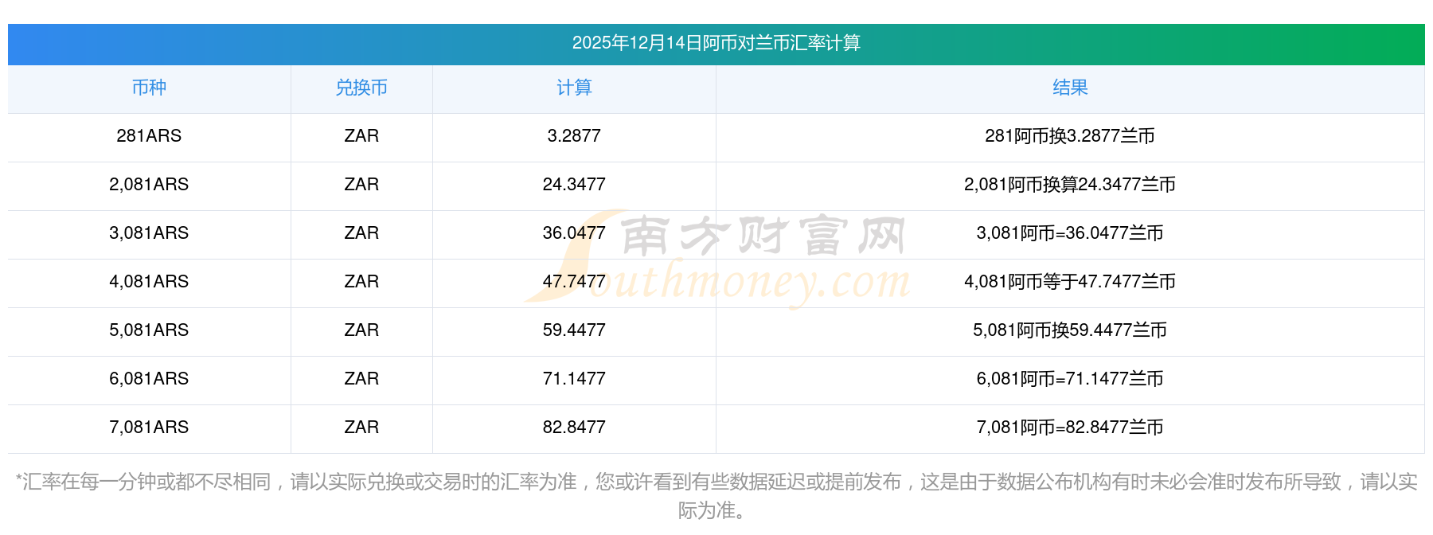Click the value 82.8477
Image resolution: width=1433 pixels, height=535 pixels.
tap(574, 428)
